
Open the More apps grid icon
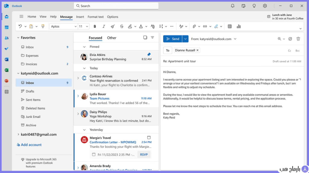(7, 92)
